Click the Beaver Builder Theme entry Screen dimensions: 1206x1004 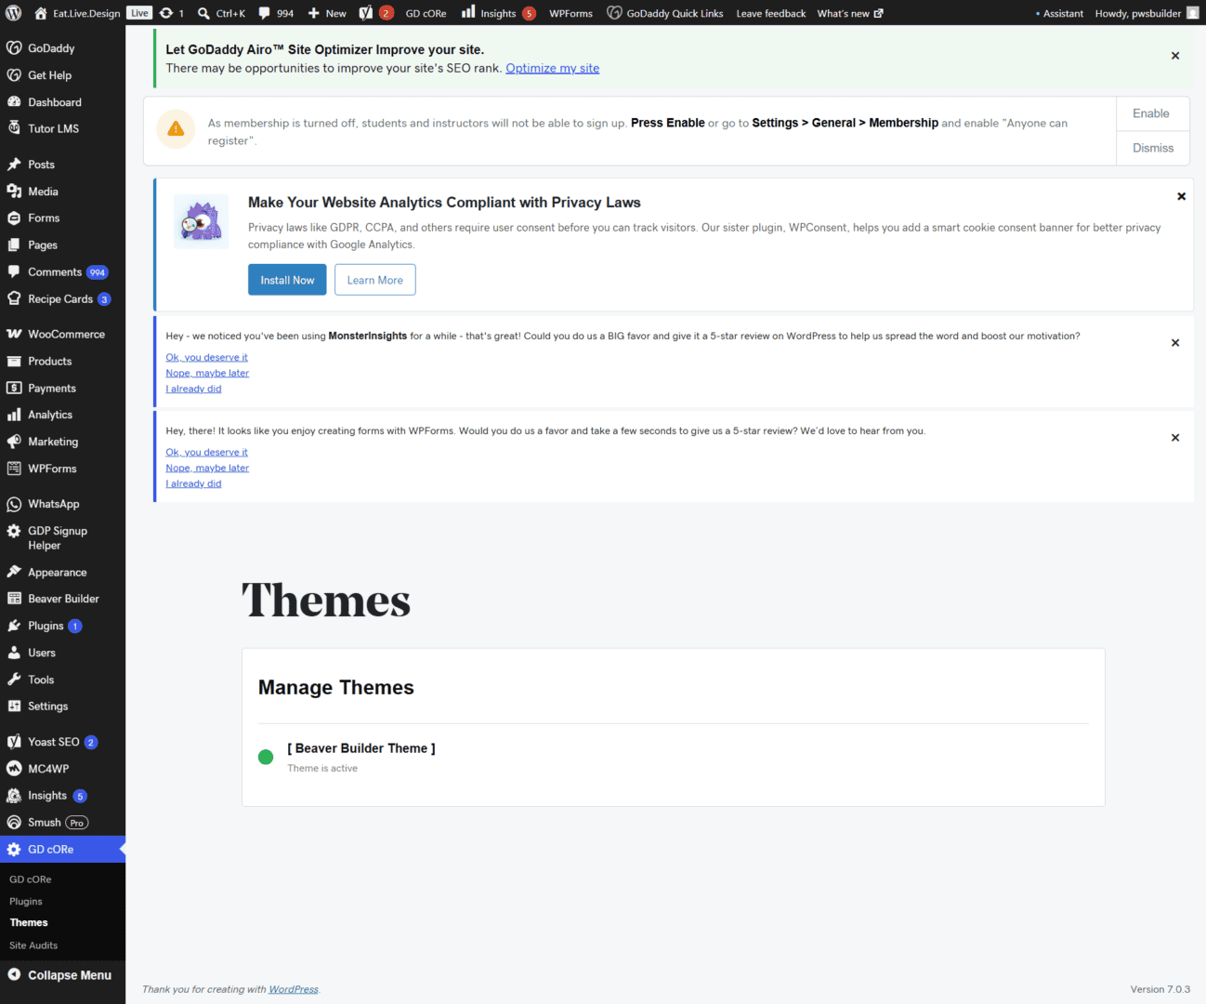pos(361,748)
